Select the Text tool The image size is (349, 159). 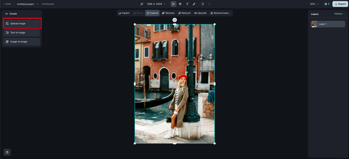pyautogui.click(x=187, y=4)
